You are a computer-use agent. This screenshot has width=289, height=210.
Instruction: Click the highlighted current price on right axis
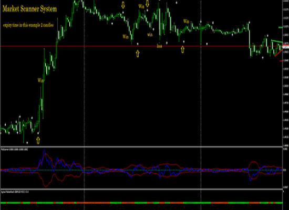pos(286,47)
